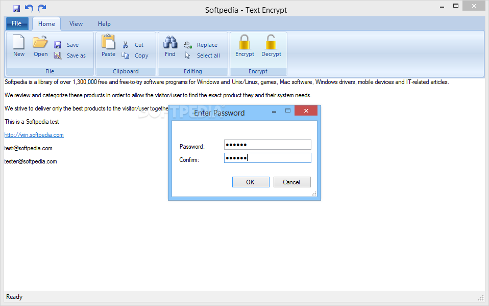The image size is (489, 306).
Task: Click Cancel in Enter Password dialog
Action: pos(292,182)
